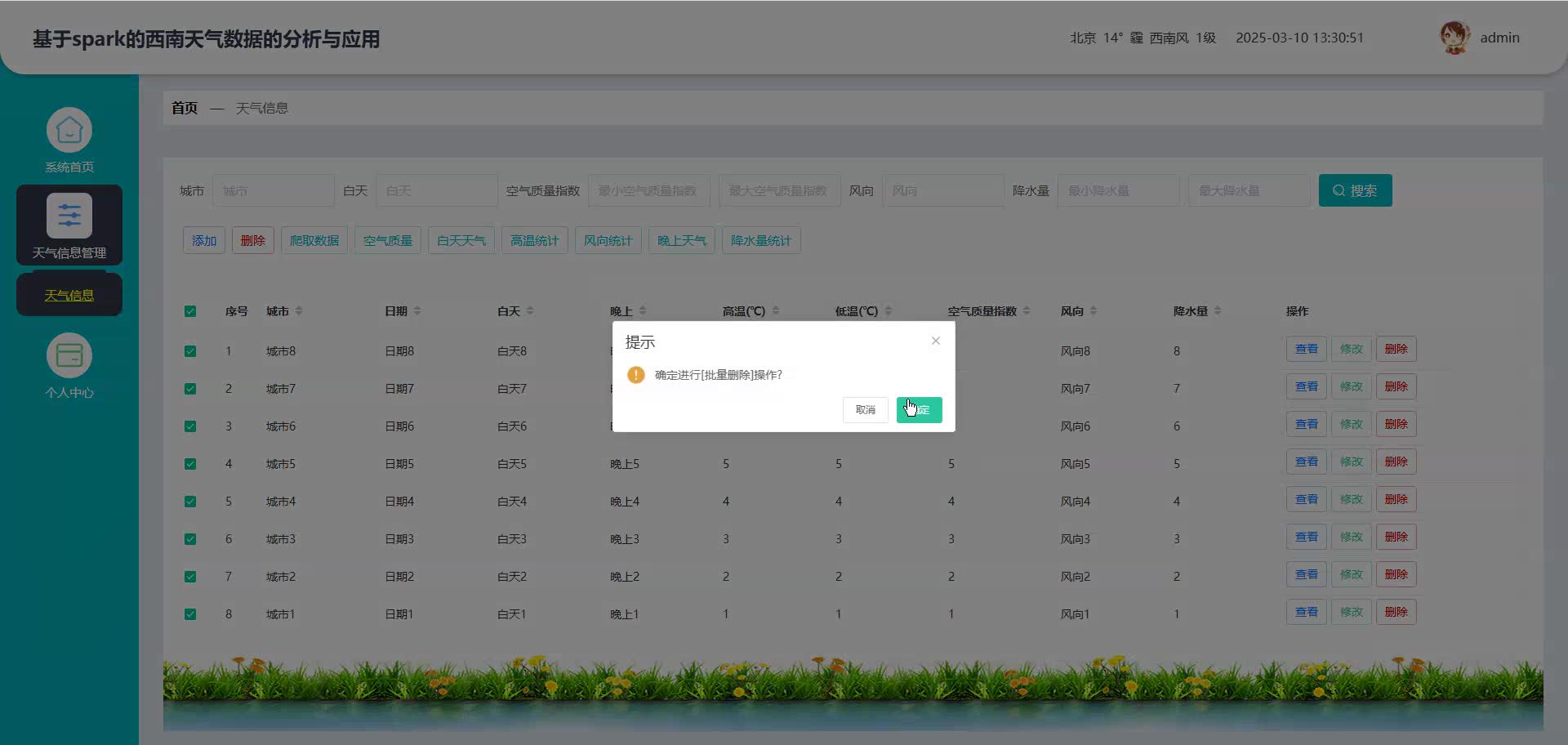Click the 最小降水量 input field
This screenshot has width=1568, height=745.
[1119, 190]
